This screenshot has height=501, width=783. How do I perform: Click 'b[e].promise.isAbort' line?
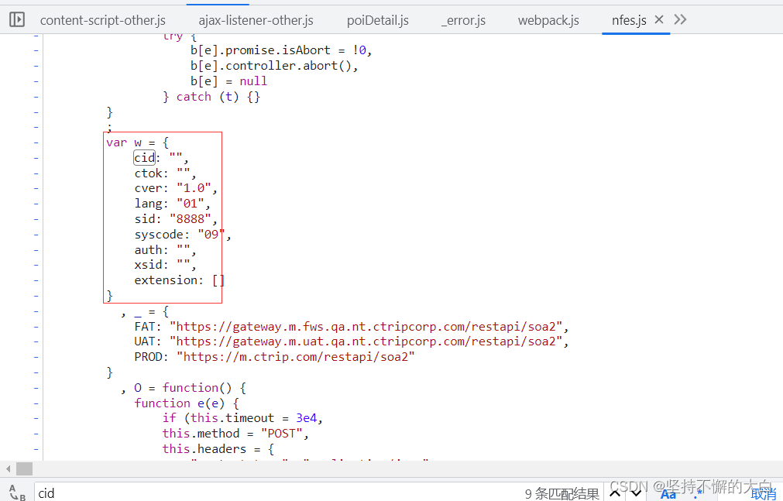tap(281, 50)
